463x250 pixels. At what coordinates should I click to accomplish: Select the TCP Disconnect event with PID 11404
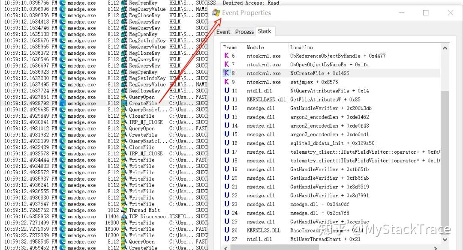(x=105, y=216)
